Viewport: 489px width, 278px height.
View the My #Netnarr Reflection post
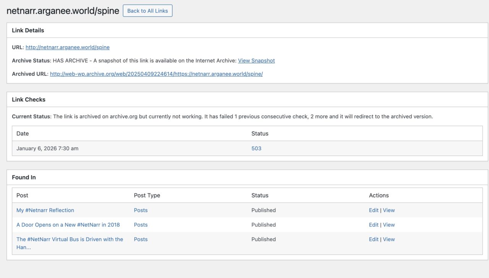pyautogui.click(x=389, y=210)
